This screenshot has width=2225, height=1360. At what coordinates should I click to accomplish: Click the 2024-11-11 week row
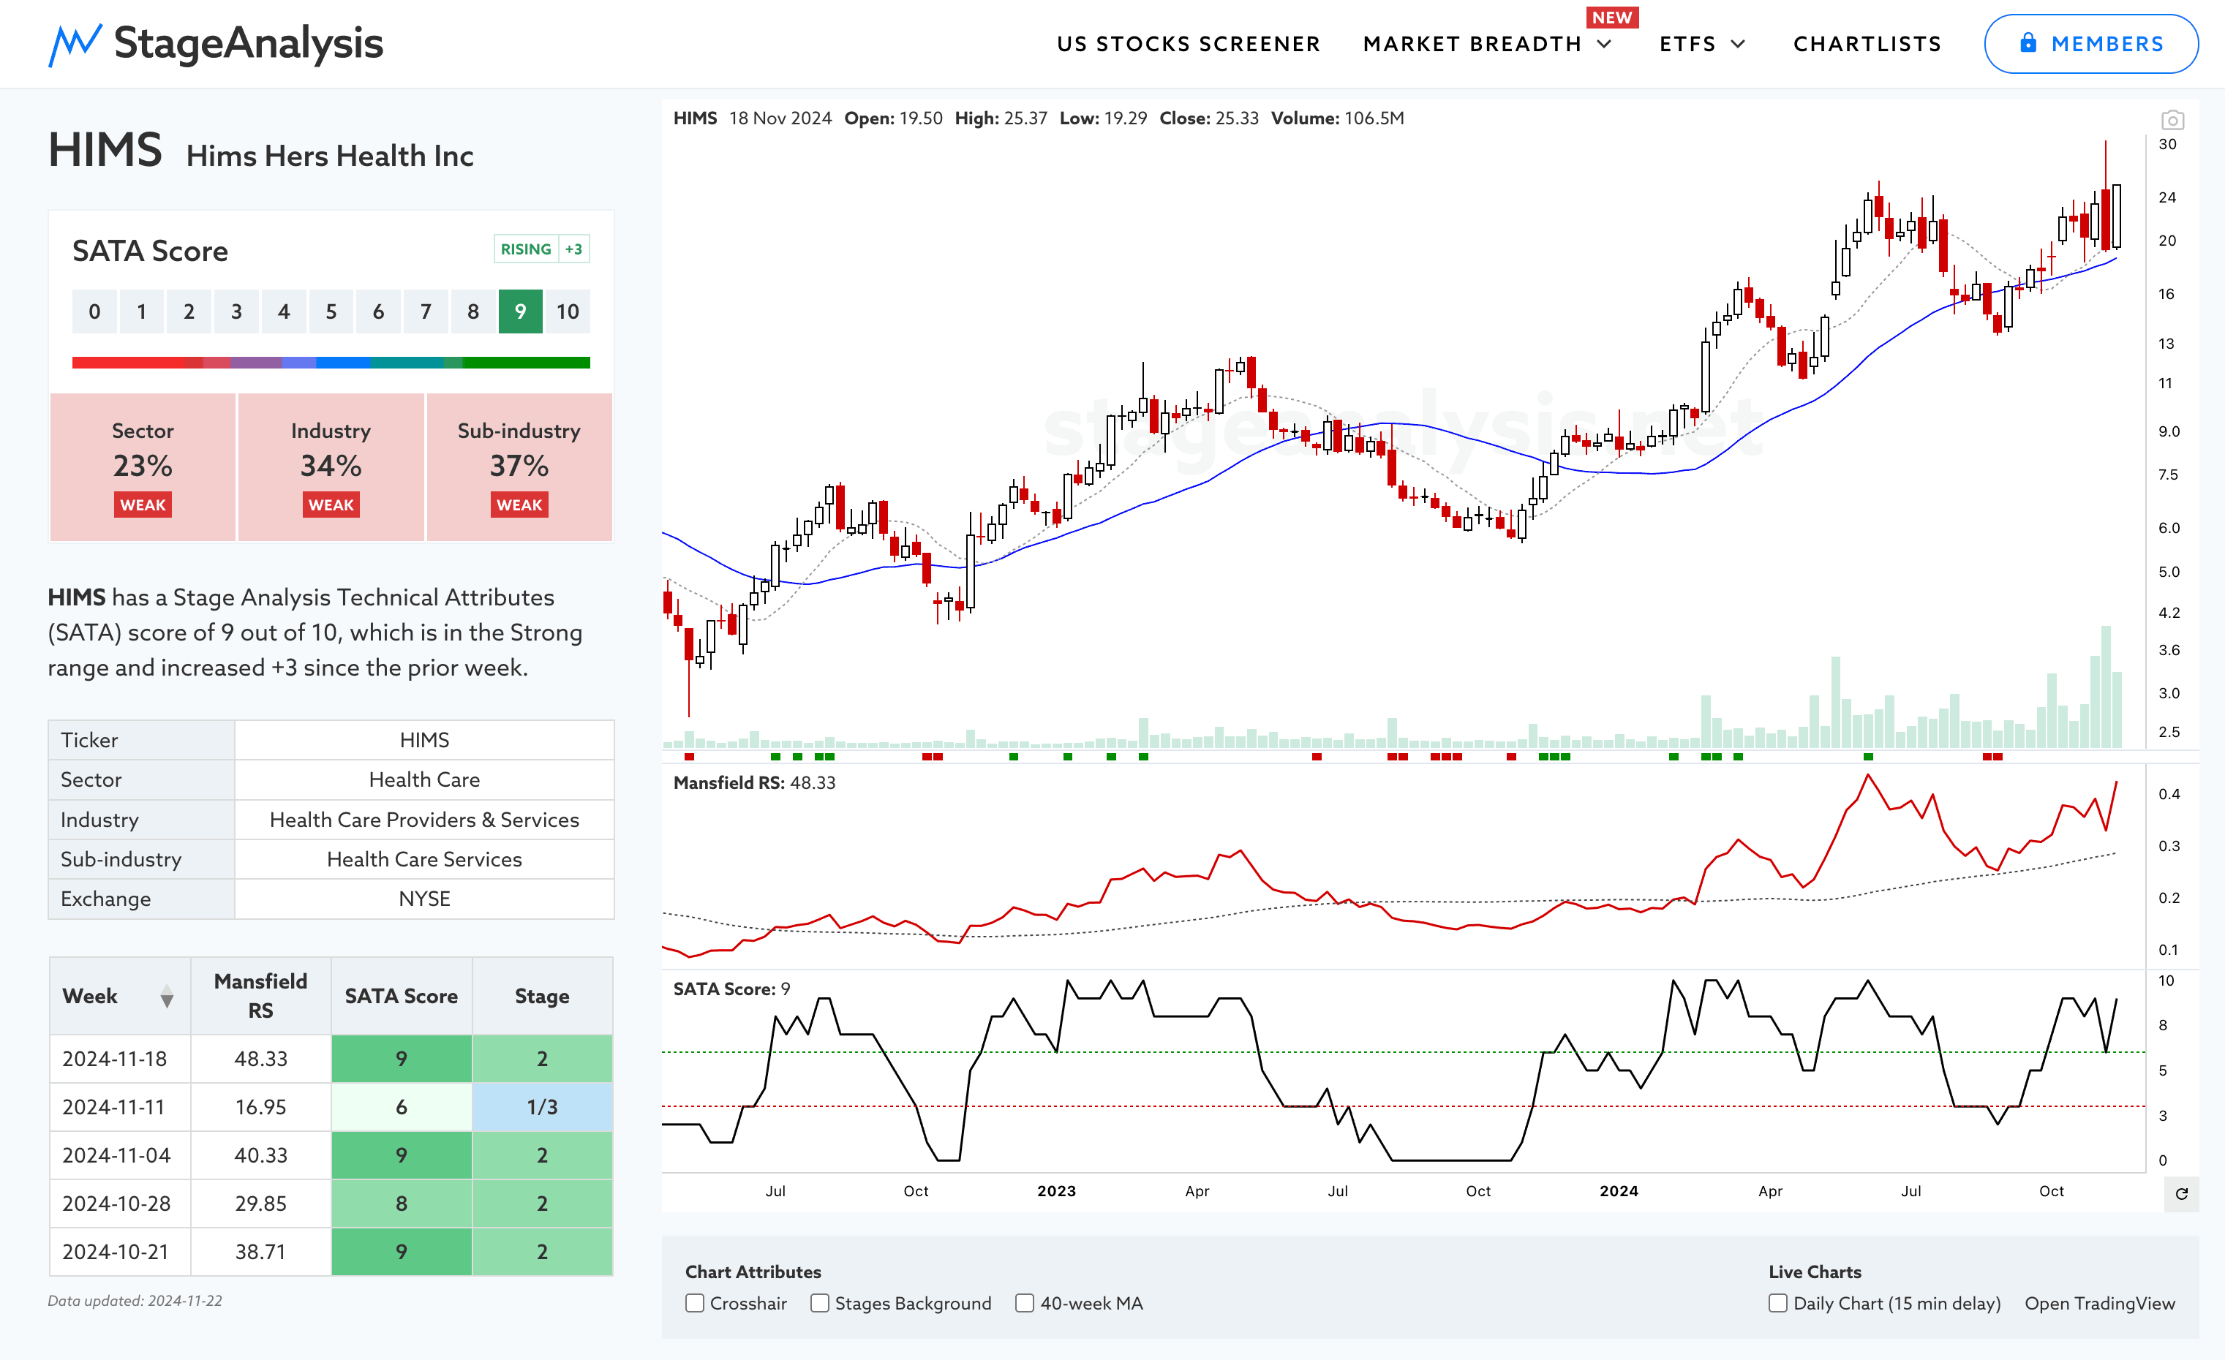[331, 1107]
